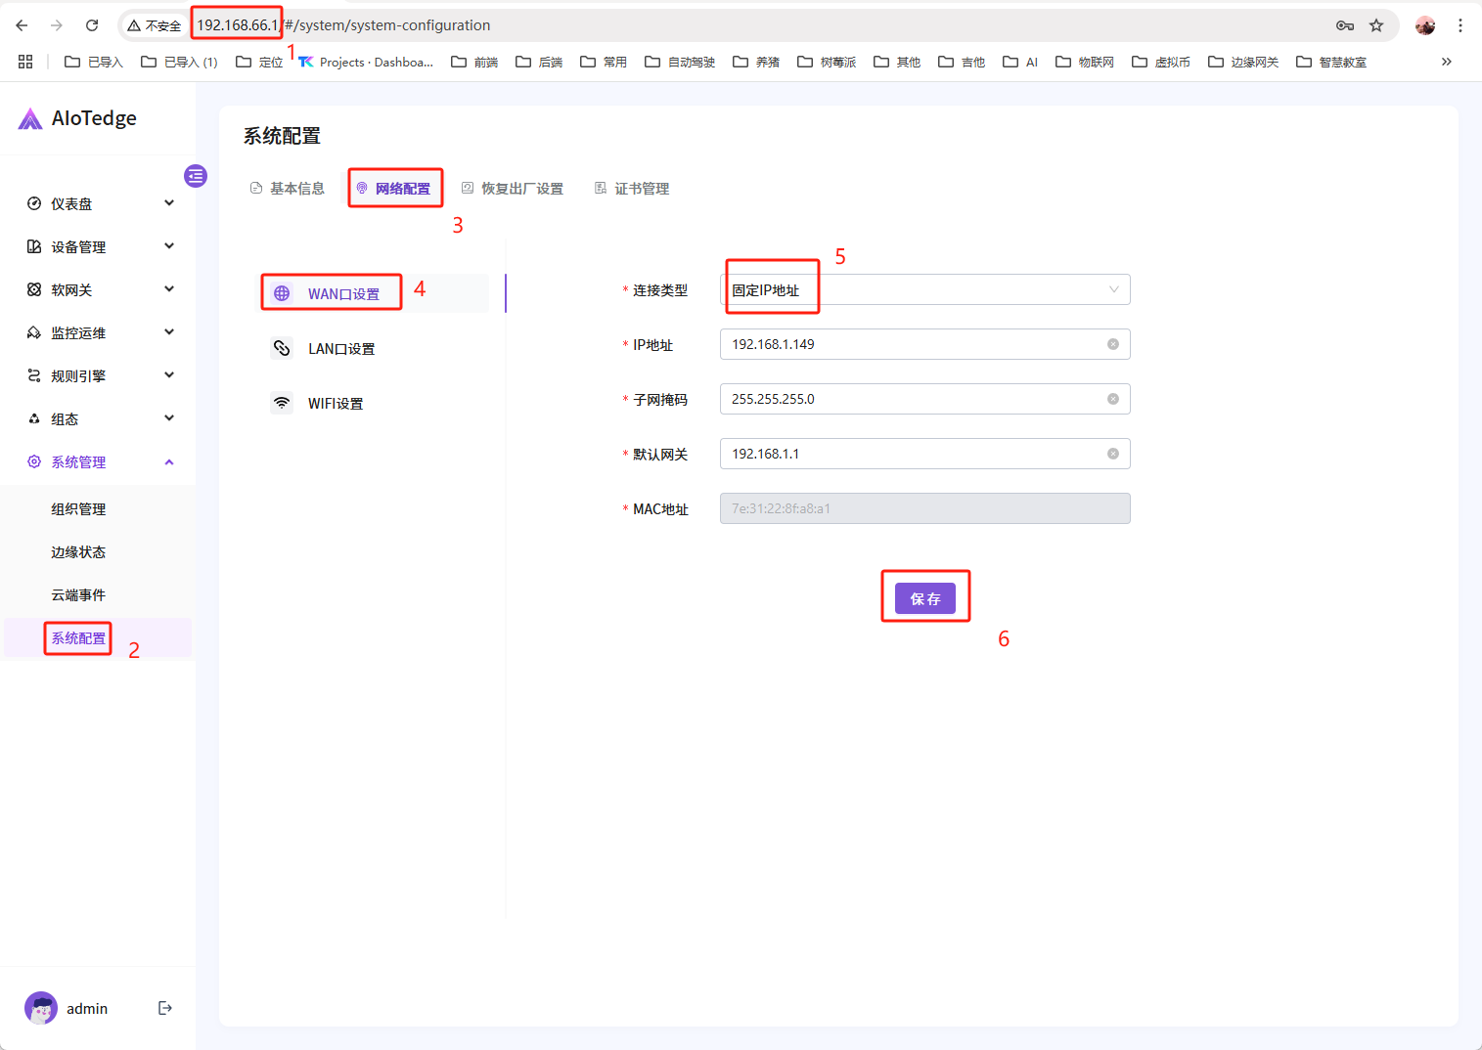1482x1050 pixels.
Task: Click the 保存 save button
Action: [924, 598]
